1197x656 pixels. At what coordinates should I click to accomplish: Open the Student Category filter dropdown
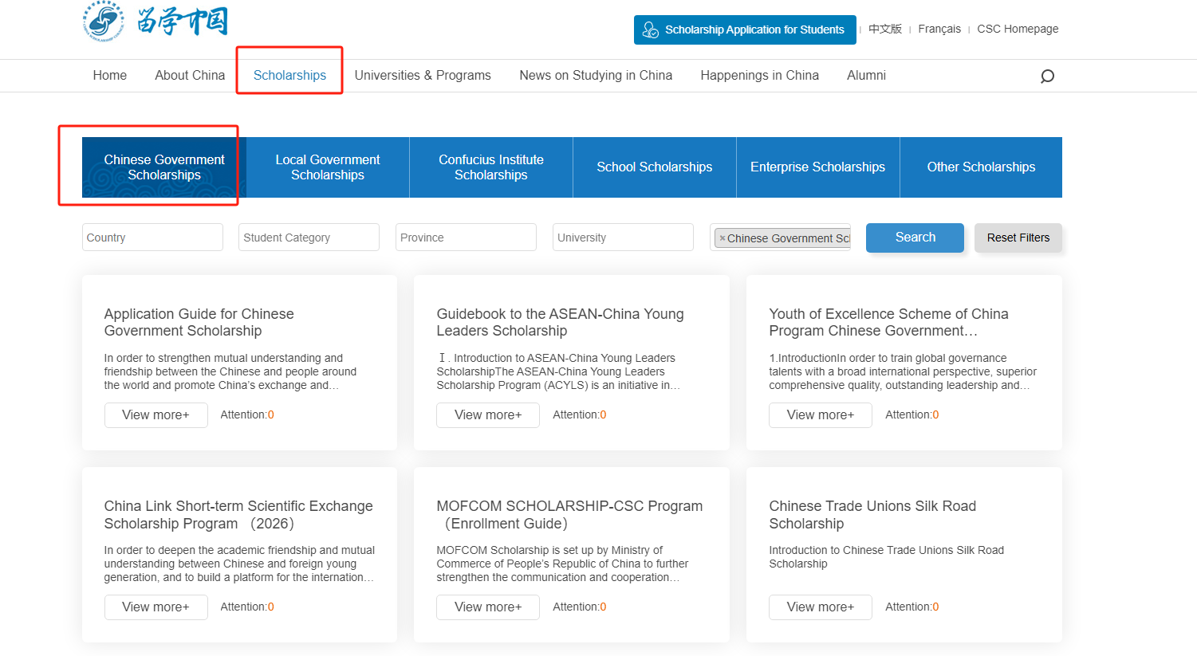point(309,238)
